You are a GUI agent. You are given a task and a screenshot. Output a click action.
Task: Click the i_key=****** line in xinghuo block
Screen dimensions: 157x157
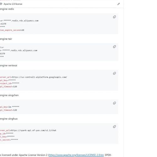pyautogui.click(x=7, y=137)
